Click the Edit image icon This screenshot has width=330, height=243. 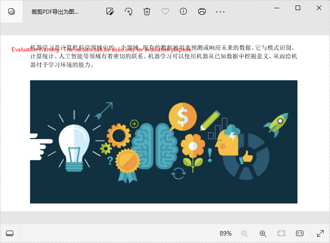[x=110, y=11]
